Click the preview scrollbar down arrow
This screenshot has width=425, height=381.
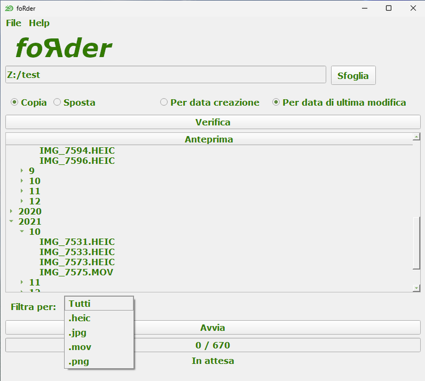416,288
